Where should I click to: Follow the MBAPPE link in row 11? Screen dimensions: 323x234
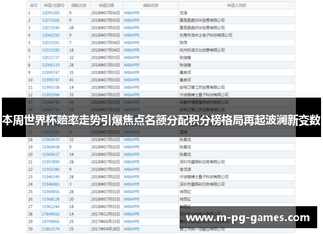[132, 87]
